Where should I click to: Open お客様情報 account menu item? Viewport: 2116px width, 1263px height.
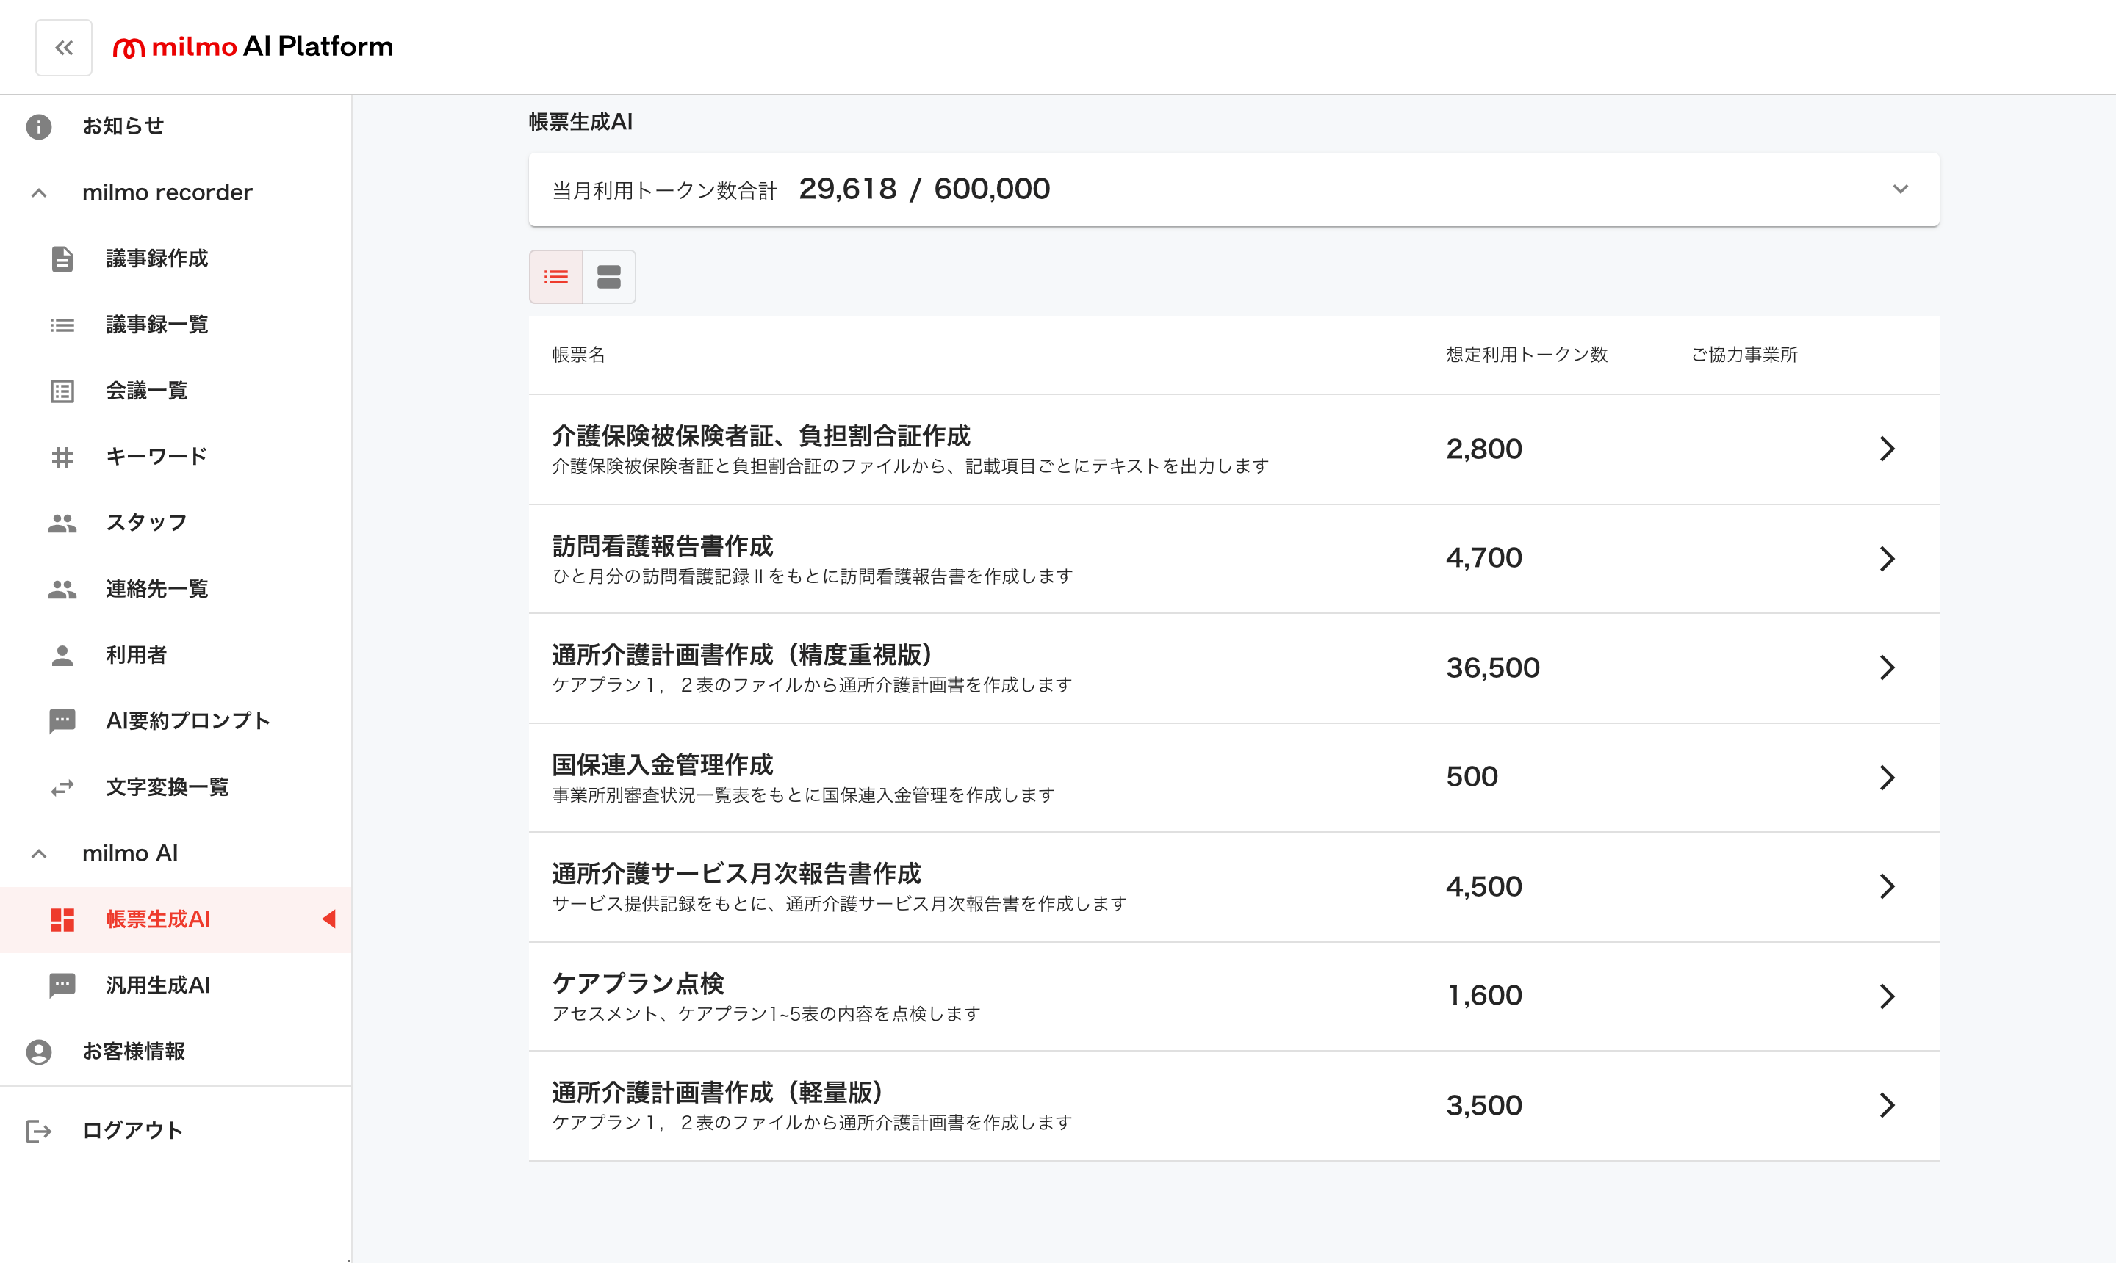click(134, 1052)
